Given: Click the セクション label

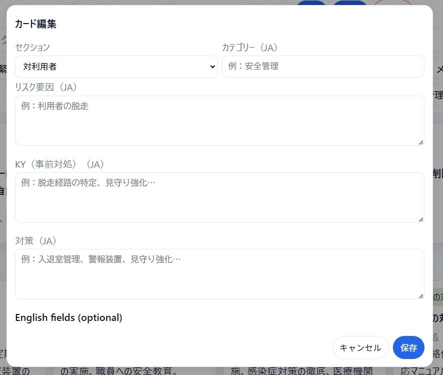Looking at the screenshot, I should [x=33, y=47].
